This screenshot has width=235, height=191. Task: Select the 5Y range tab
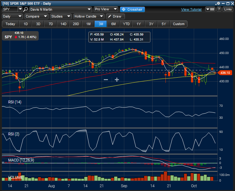click(x=164, y=24)
